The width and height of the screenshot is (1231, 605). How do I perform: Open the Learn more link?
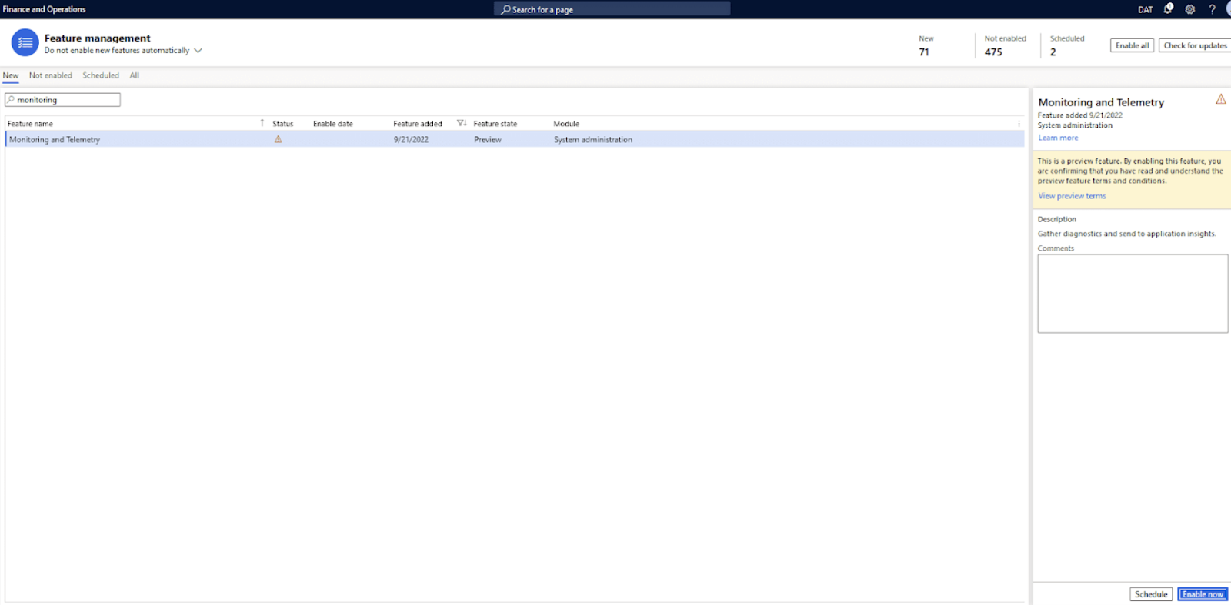click(x=1058, y=138)
